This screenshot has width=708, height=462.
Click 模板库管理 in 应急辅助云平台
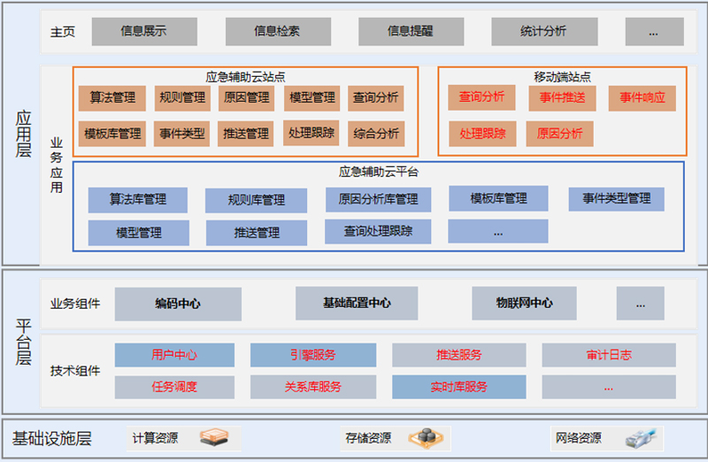pos(498,198)
